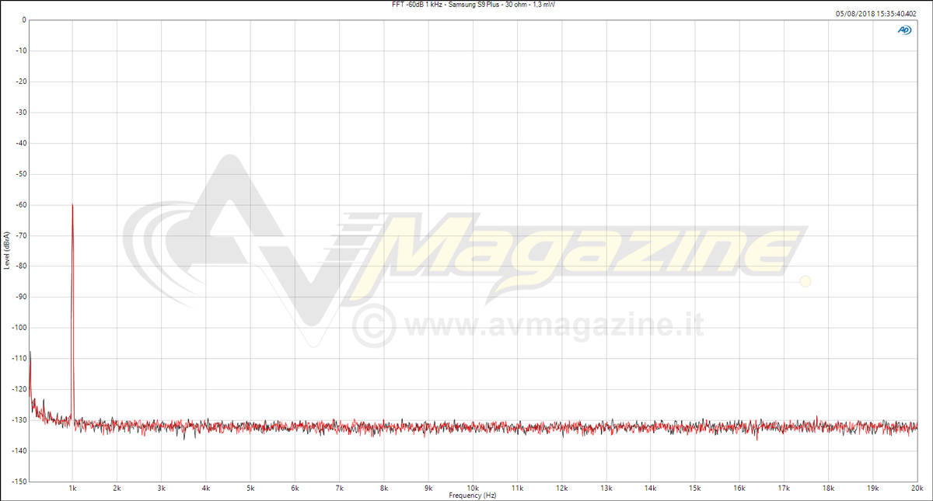Viewport: 933px width, 501px height.
Task: Click the 6k frequency tick label
Action: tap(295, 488)
